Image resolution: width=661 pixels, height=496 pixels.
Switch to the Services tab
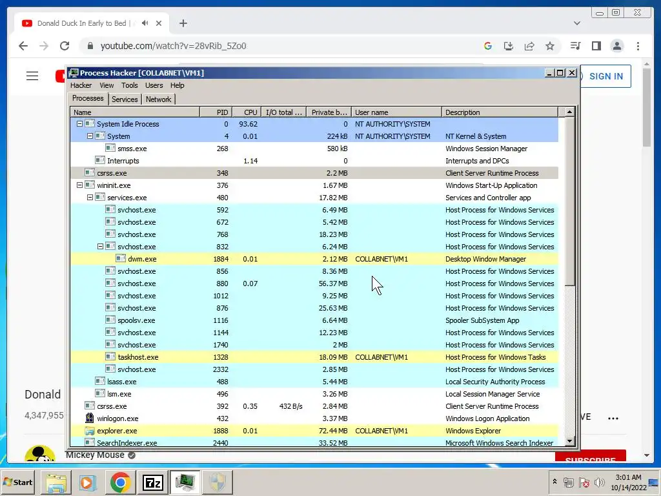click(x=125, y=99)
